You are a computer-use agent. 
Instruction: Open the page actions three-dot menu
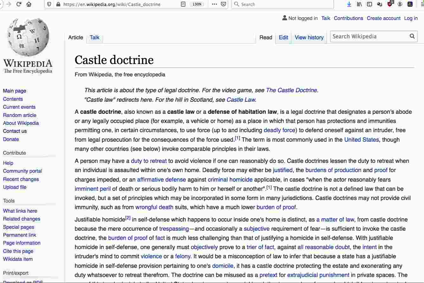[215, 4]
